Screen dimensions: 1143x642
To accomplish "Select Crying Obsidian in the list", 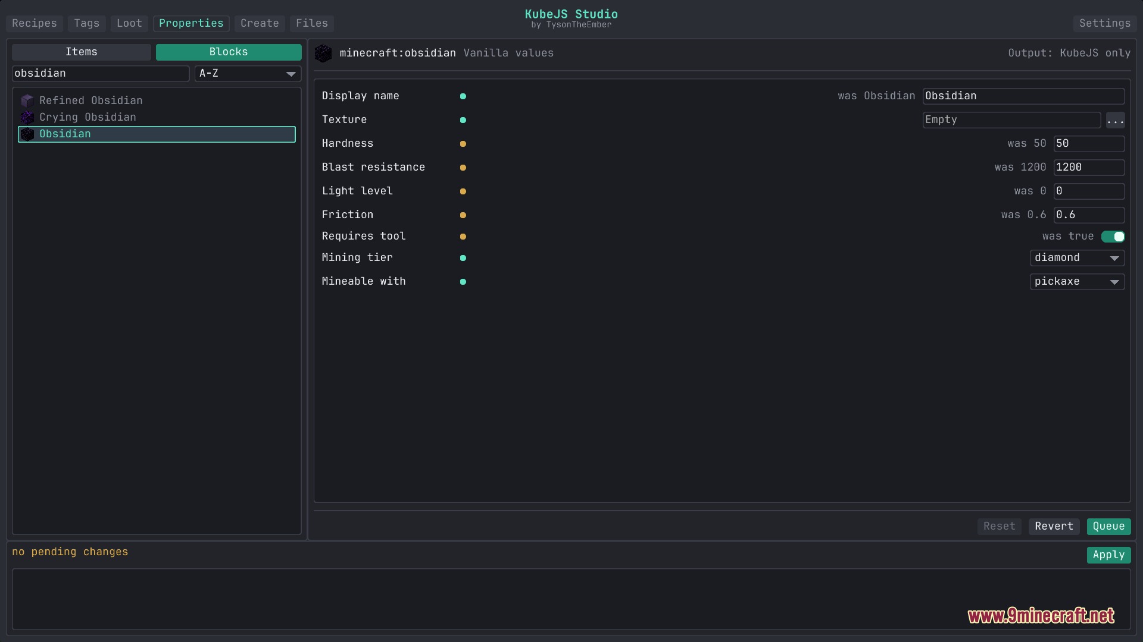I will click(157, 117).
